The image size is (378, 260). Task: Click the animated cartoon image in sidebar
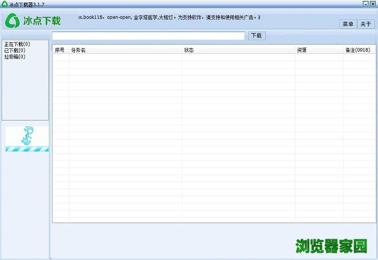27,136
